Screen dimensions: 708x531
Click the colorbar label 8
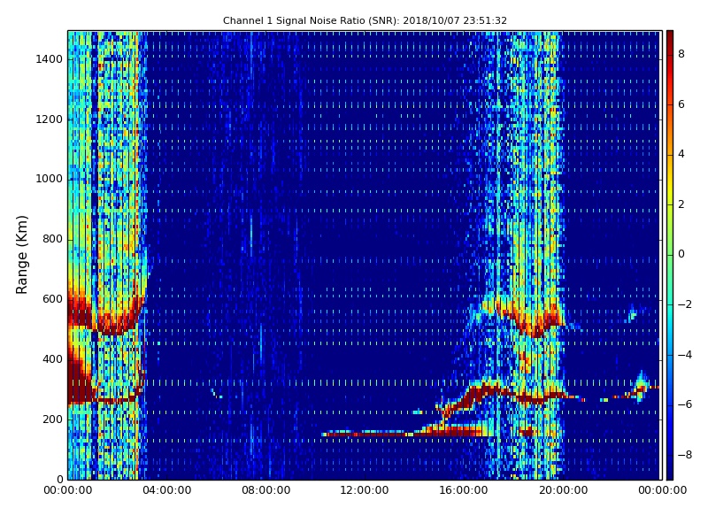point(681,54)
